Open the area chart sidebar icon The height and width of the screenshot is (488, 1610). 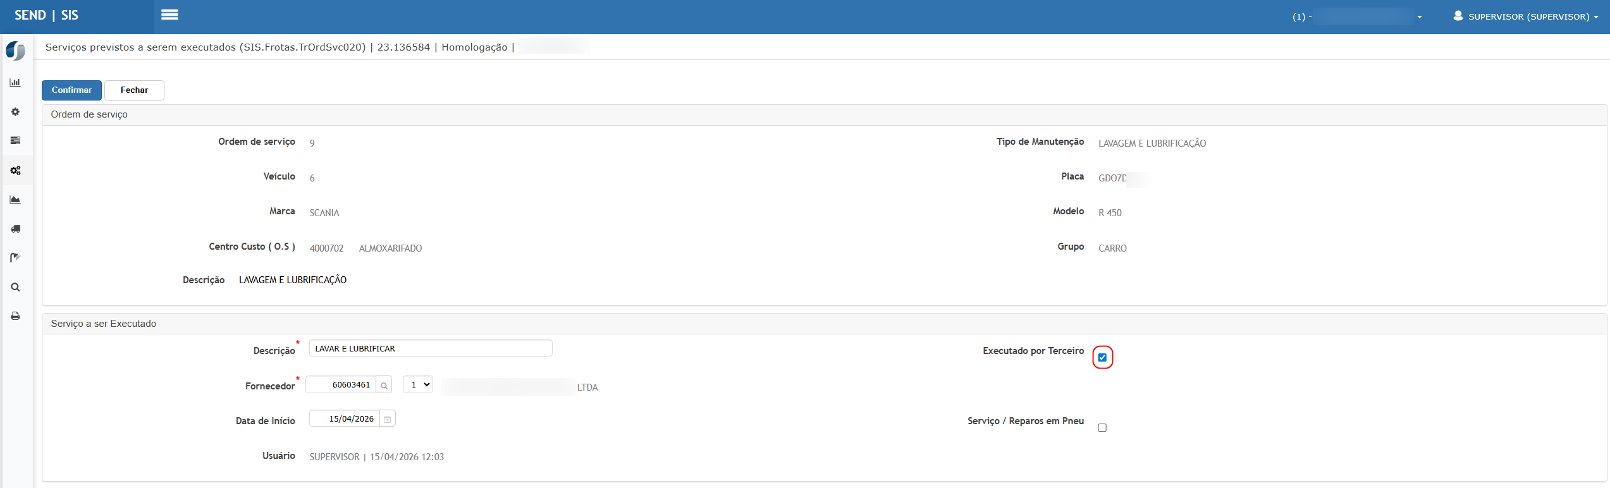pos(15,200)
